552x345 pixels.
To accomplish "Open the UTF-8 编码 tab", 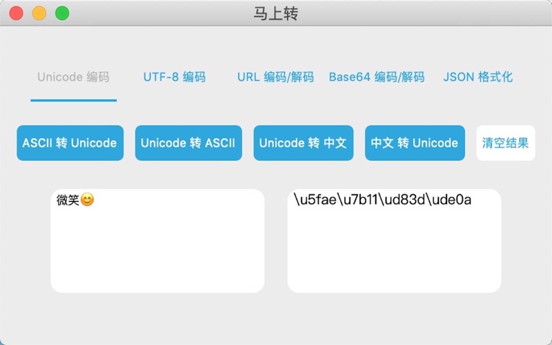I will 175,77.
